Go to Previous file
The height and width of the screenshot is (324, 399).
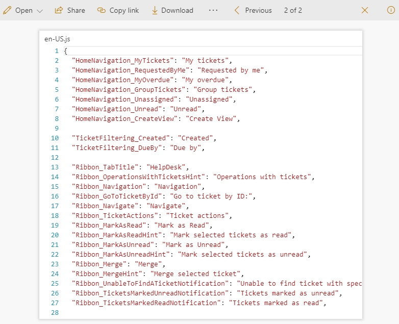pos(258,10)
